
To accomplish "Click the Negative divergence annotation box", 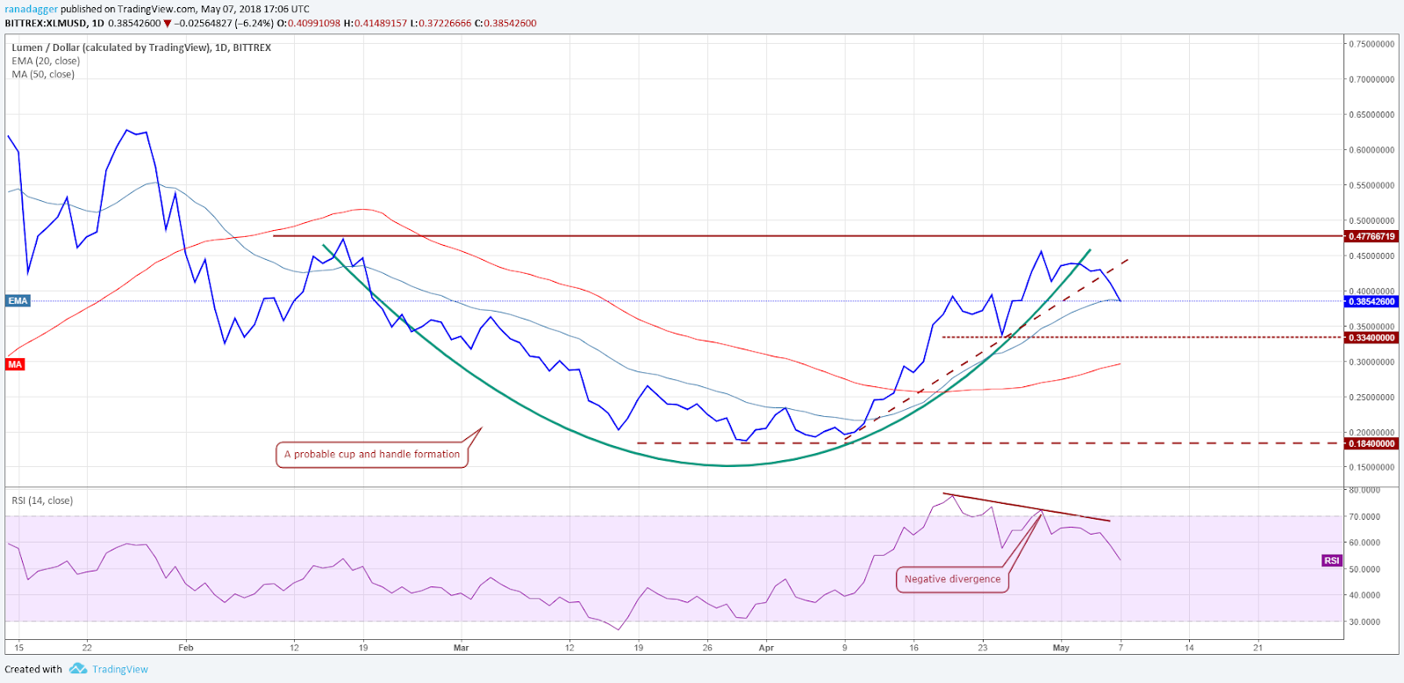I will point(952,579).
